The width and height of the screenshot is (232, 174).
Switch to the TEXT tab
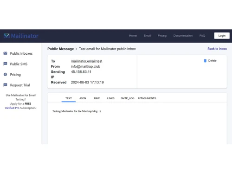click(x=69, y=98)
